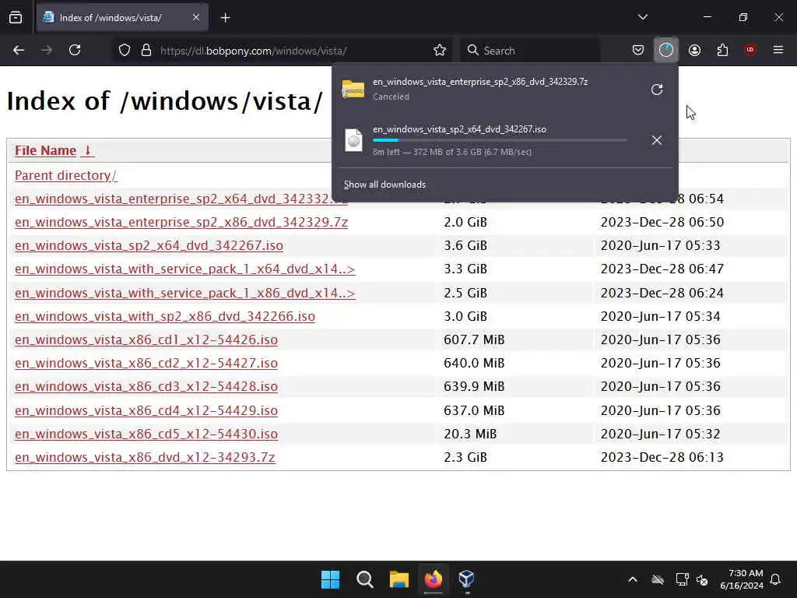Cancel the vista_sp2_x64 ISO download
The width and height of the screenshot is (797, 598).
pos(657,140)
